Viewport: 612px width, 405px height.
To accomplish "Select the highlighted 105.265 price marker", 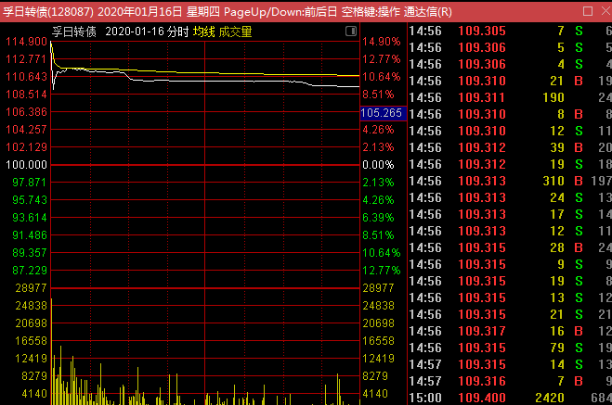I will click(x=383, y=113).
